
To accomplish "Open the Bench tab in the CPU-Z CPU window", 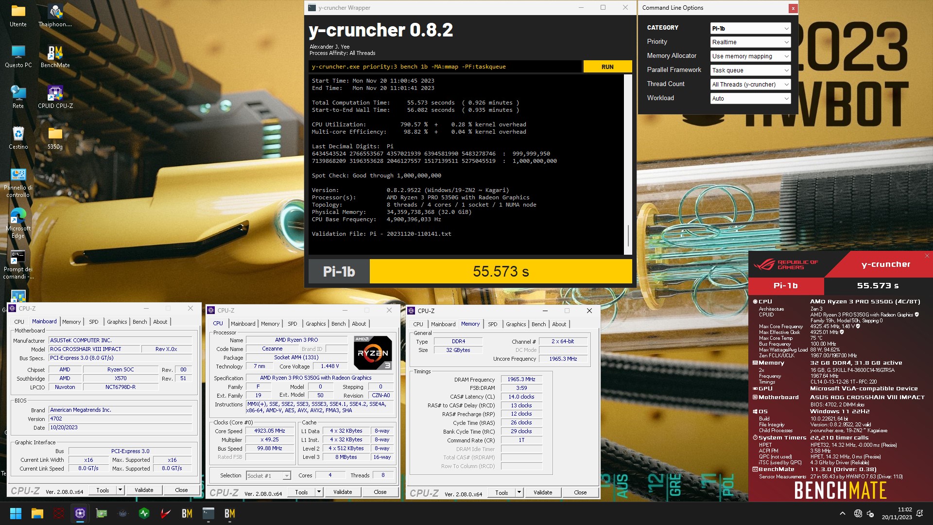I will [339, 324].
